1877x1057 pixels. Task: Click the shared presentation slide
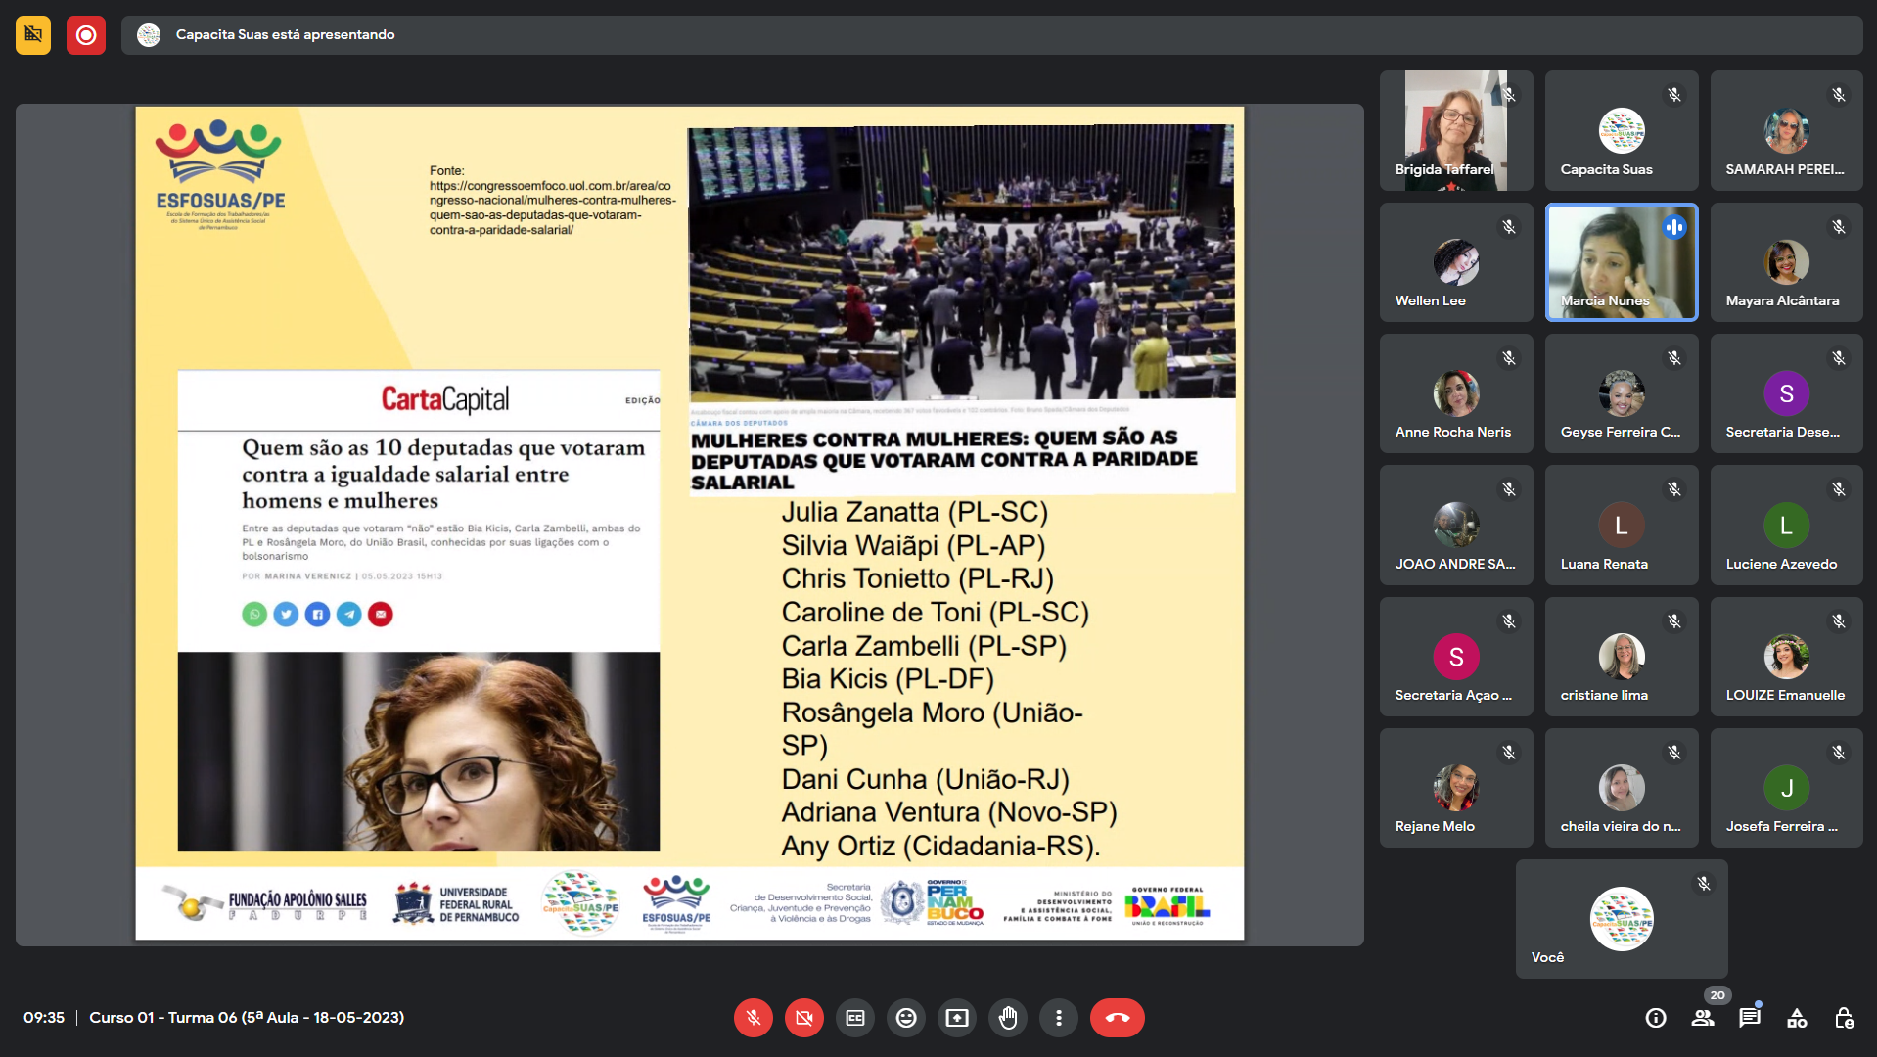689,524
